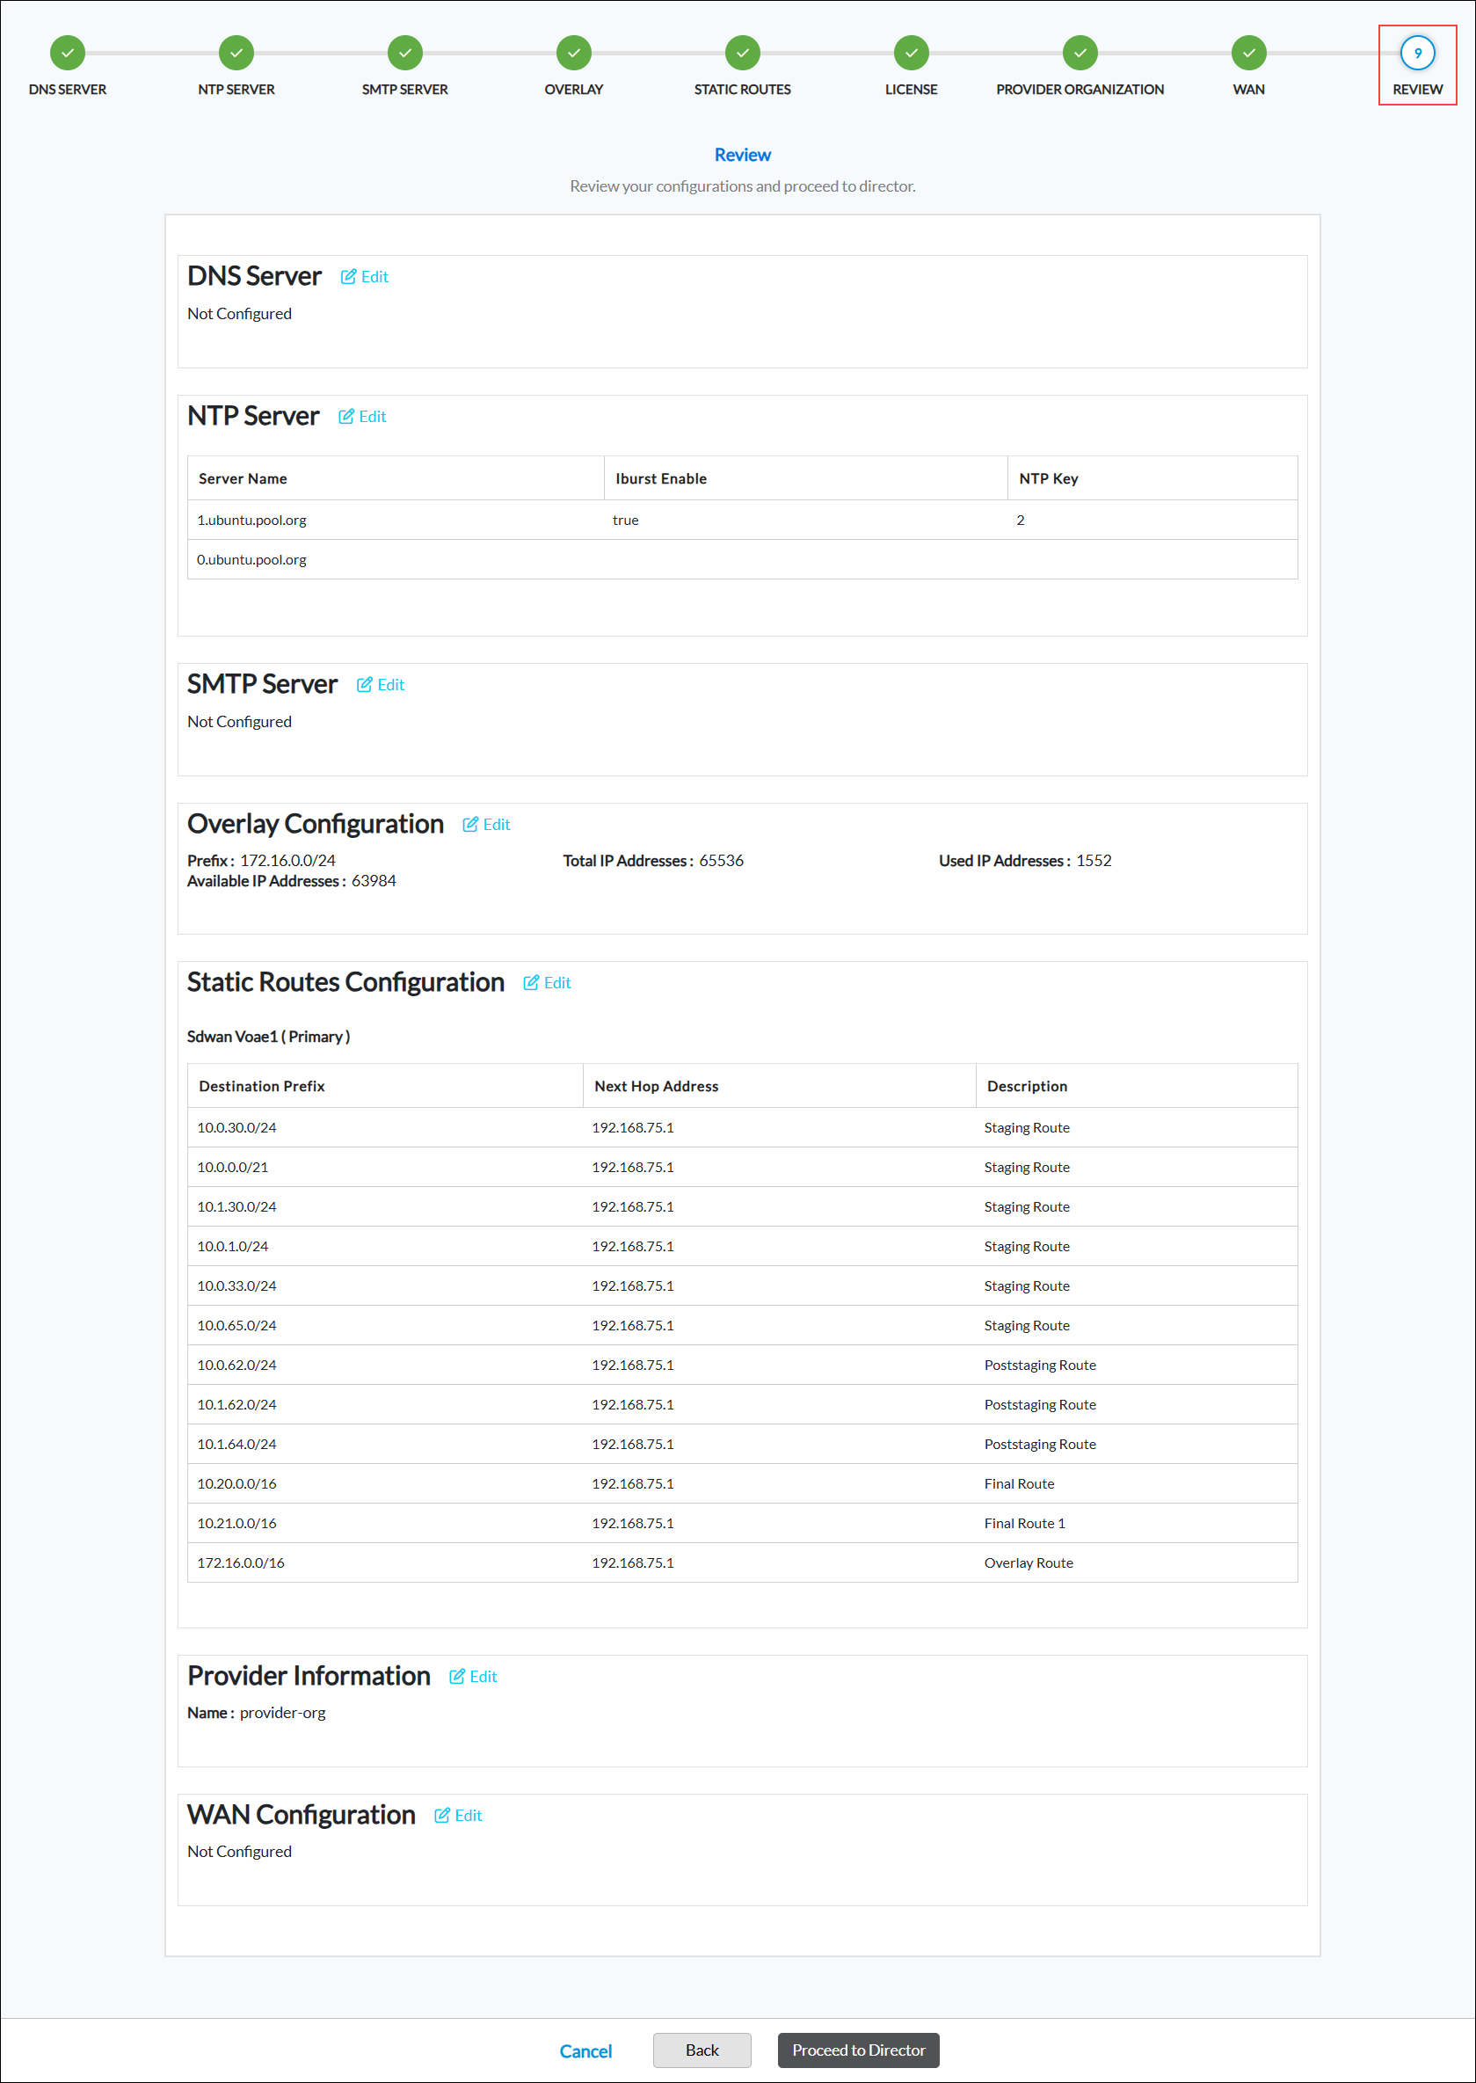
Task: Select the WAN step in progress bar
Action: point(1250,53)
